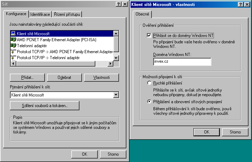Close the Síť window
Screen dimensions: 252x162
click(125, 4)
